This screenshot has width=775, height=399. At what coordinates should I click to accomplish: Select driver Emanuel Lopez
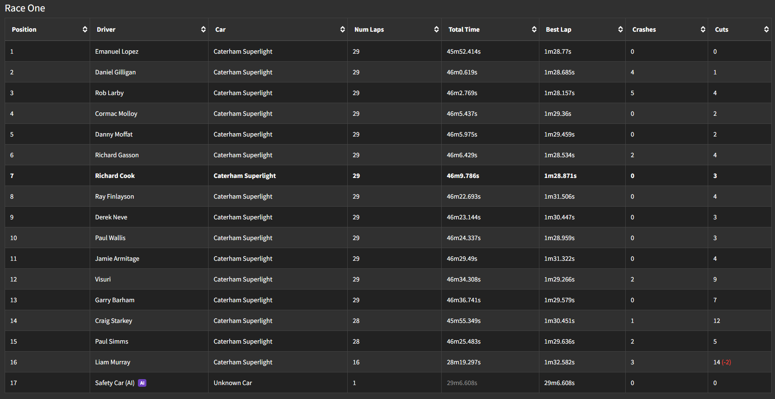[117, 52]
